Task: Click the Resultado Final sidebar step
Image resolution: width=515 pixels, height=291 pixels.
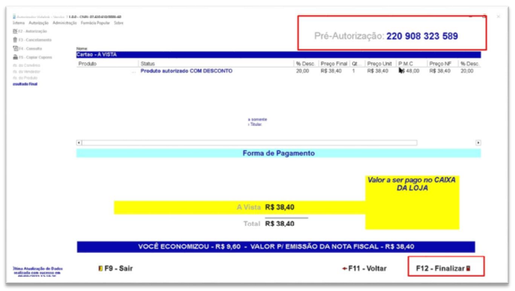Action: click(25, 84)
